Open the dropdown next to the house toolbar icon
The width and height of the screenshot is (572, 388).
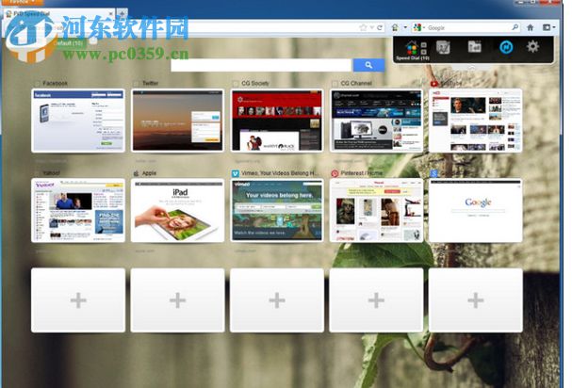click(x=405, y=27)
